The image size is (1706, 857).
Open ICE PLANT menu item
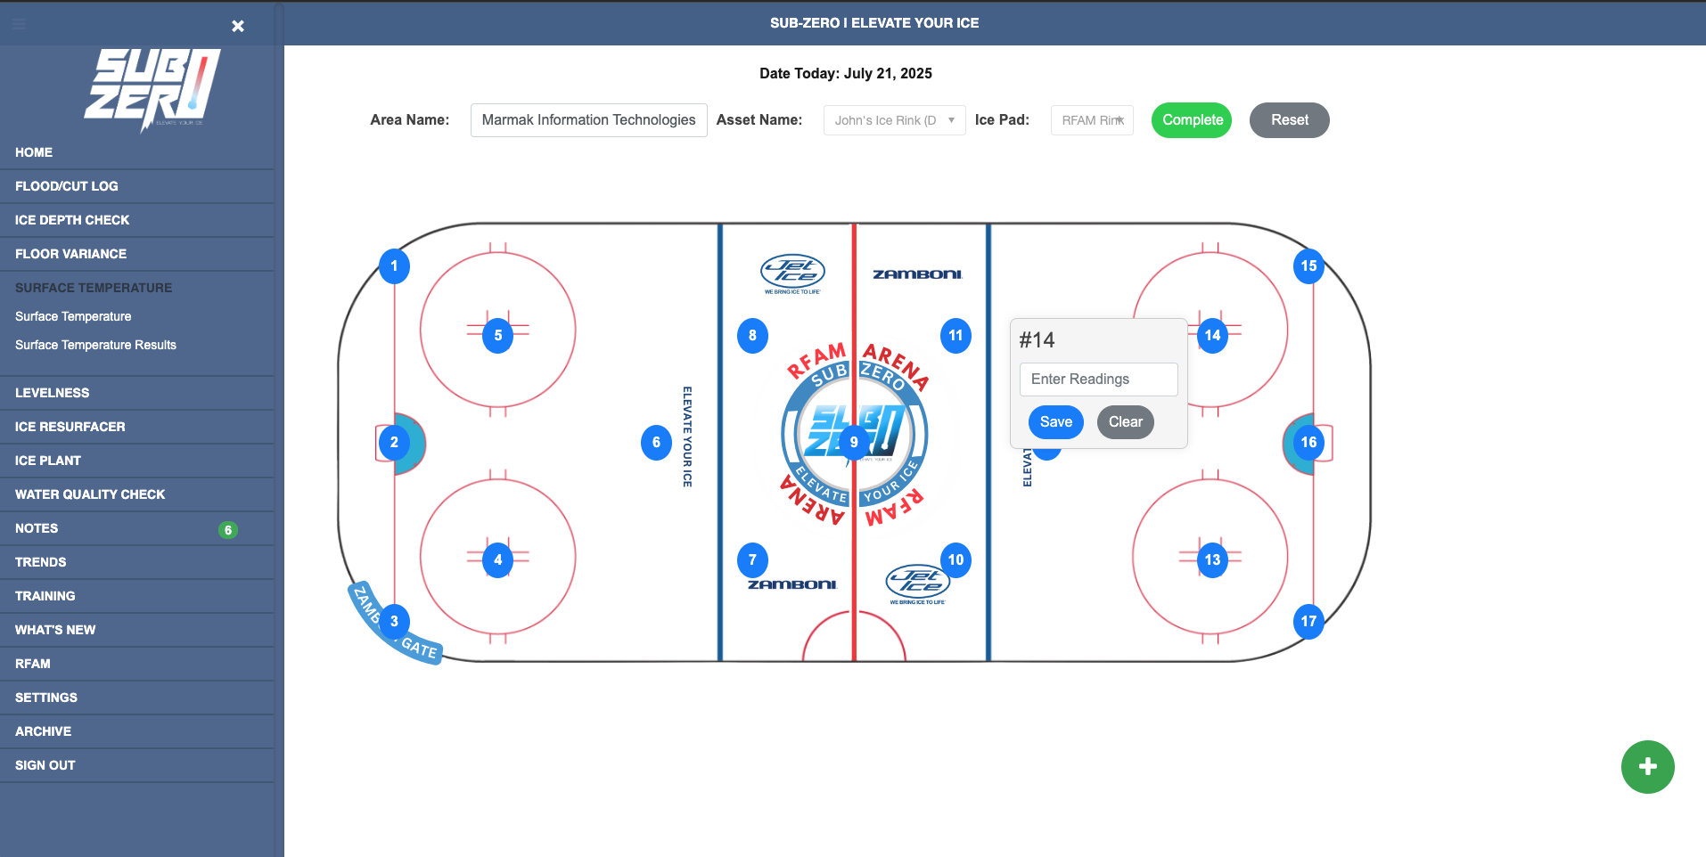tap(137, 461)
